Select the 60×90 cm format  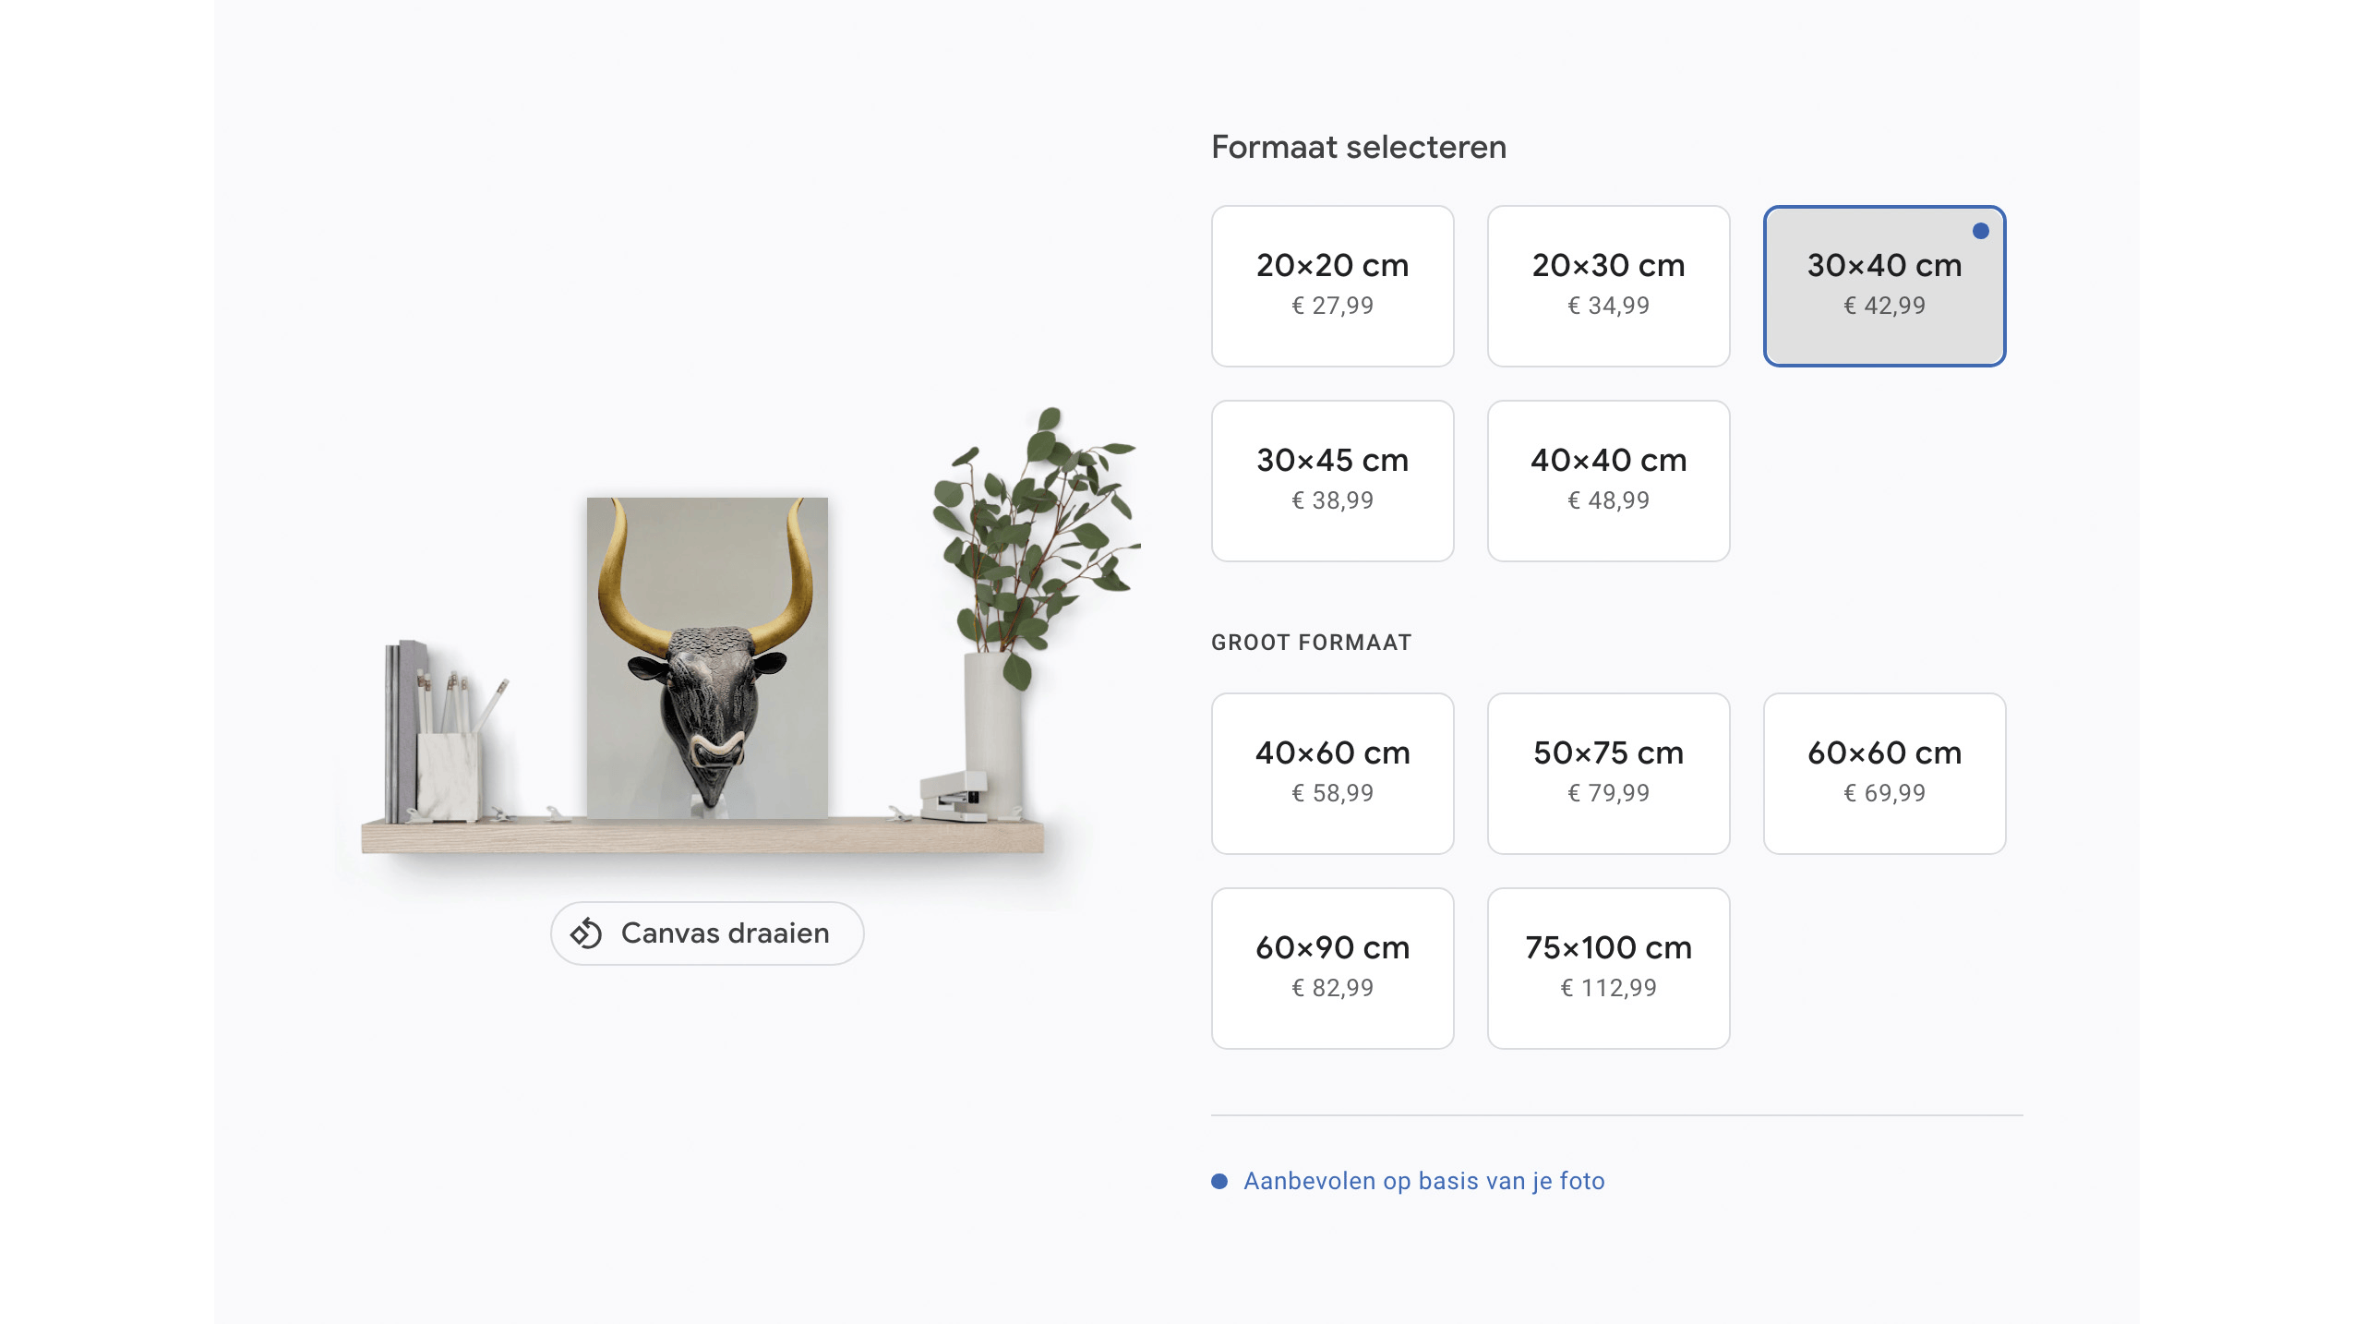pos(1332,968)
